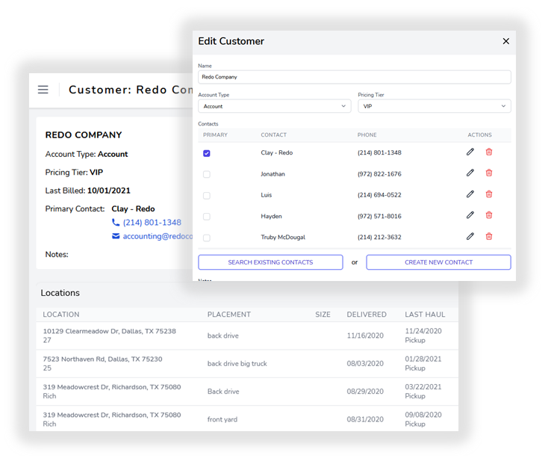
Task: Open 7523 Northaven Rd location row
Action: 247,364
